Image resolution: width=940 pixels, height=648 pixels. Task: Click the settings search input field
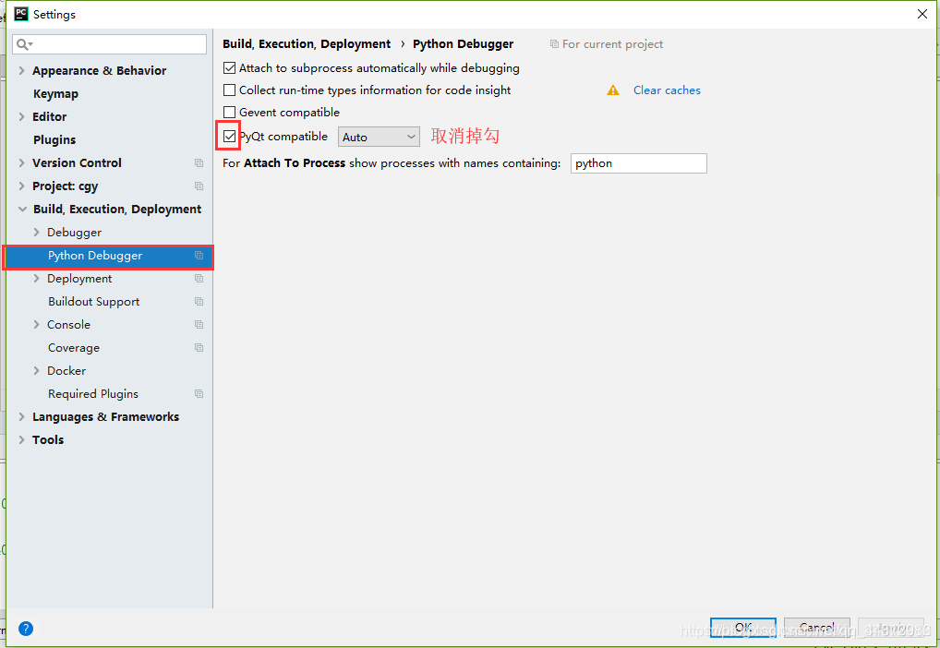[110, 44]
